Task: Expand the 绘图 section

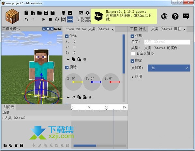Action: 132,77
